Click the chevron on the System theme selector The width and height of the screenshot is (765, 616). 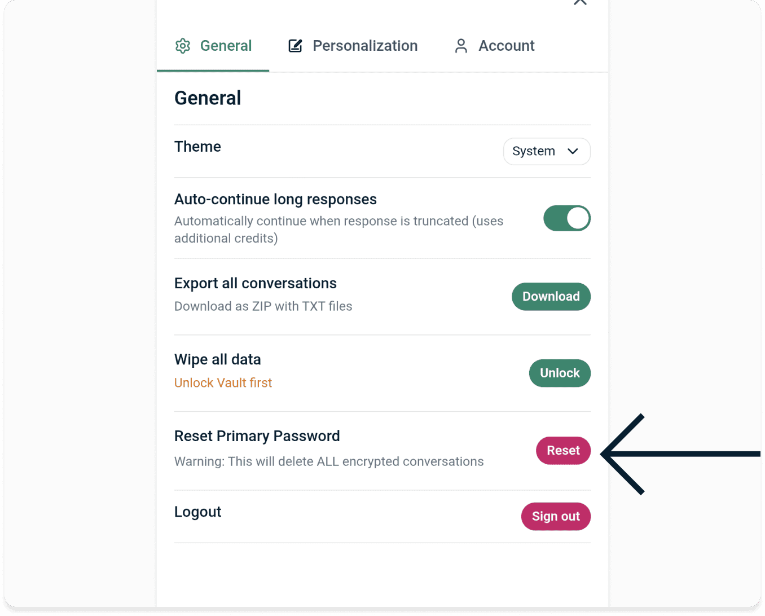click(x=573, y=151)
